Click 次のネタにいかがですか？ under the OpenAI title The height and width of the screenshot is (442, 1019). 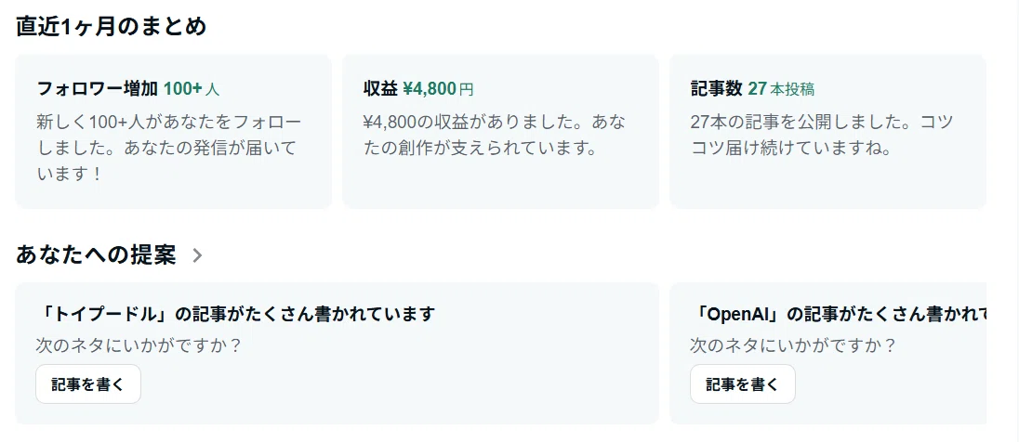[x=793, y=344]
